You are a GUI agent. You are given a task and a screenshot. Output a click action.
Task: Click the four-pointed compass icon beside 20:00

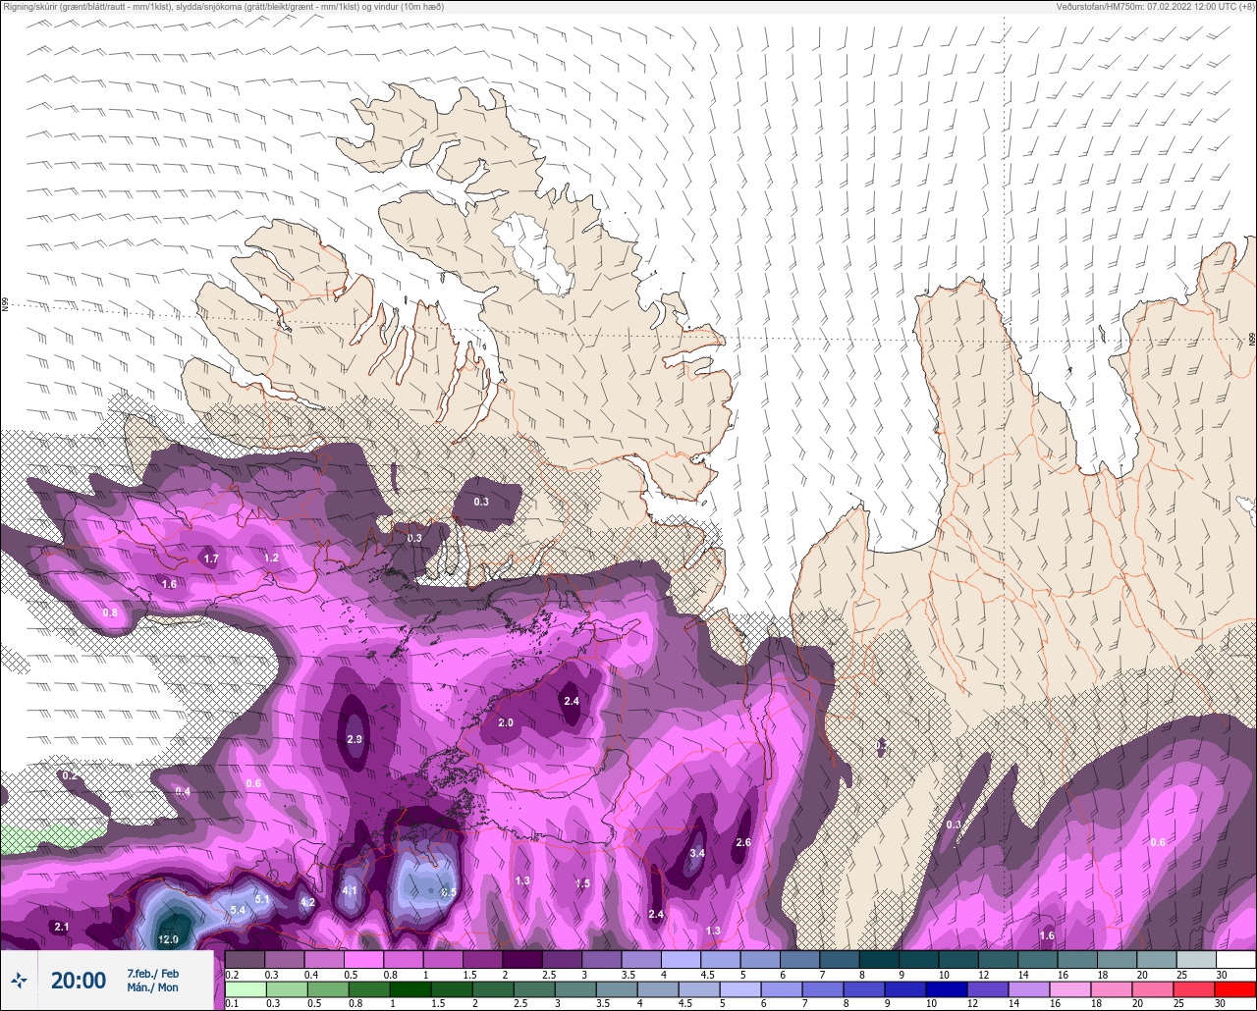pos(19,980)
